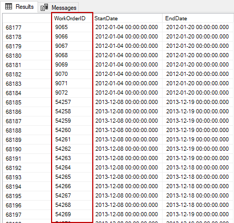Click WorkOrderID cell 54264

[71, 167]
